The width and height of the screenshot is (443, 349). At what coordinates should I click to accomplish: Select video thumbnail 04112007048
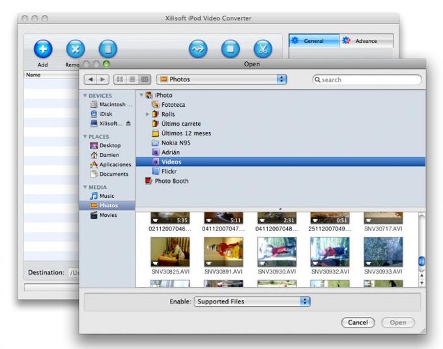[277, 218]
